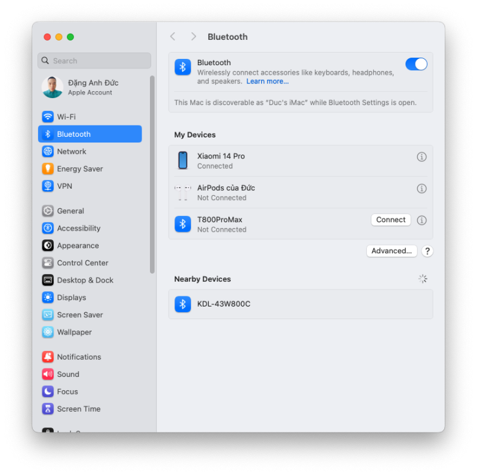This screenshot has width=477, height=475.
Task: Click the Wi-Fi sidebar icon
Action: pyautogui.click(x=47, y=117)
